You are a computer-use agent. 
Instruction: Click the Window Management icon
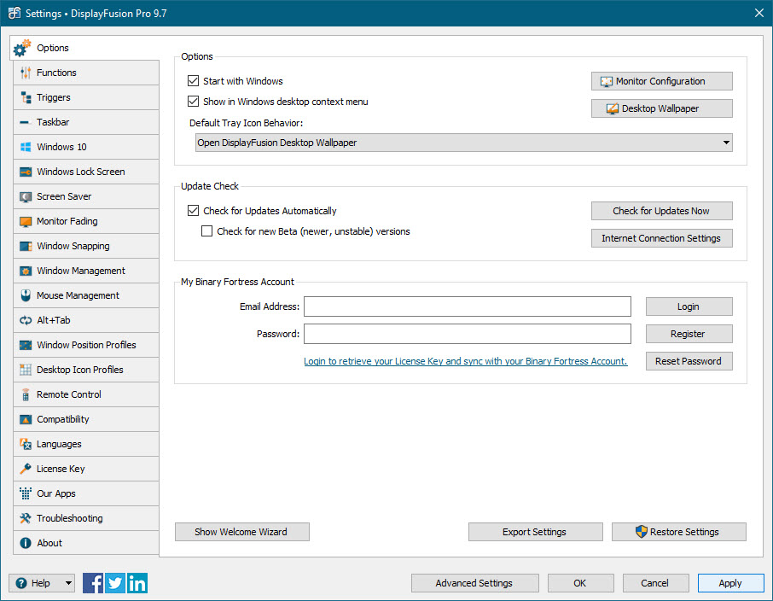tap(26, 271)
